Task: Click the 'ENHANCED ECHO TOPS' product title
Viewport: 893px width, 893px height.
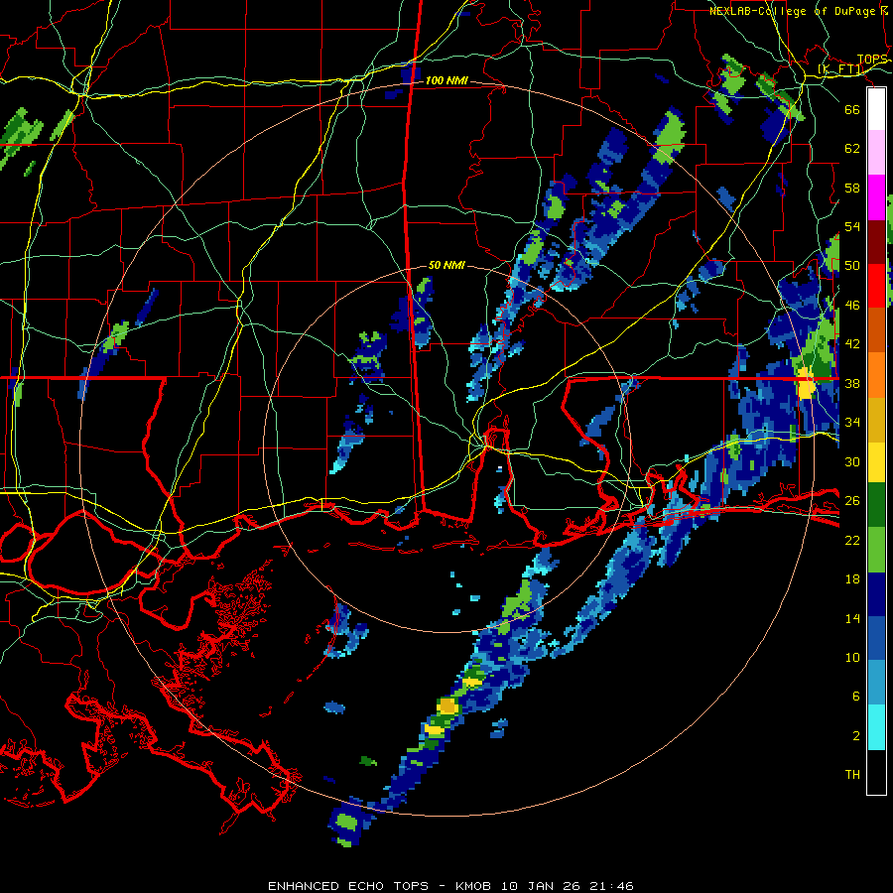Action: (x=348, y=886)
